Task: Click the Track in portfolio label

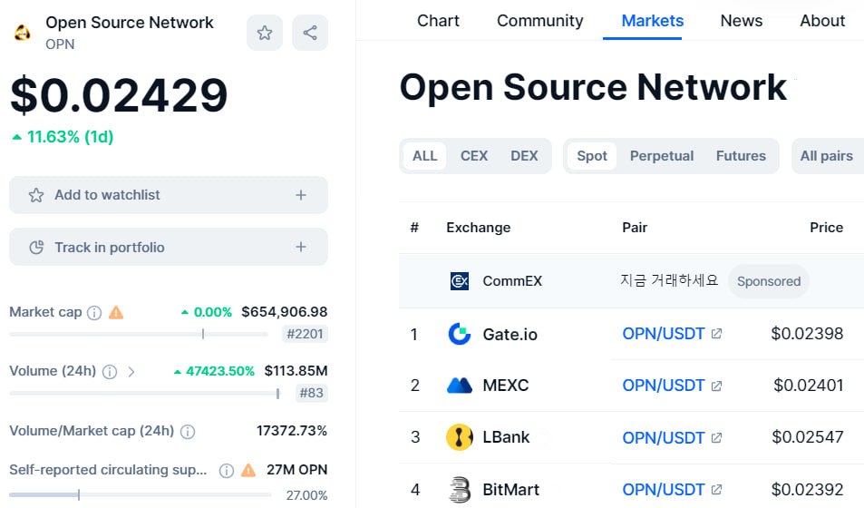Action: click(110, 247)
